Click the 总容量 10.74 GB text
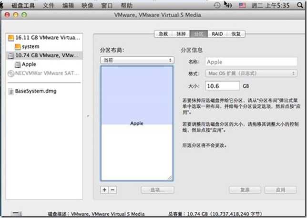Viewport: 307px width, 218px height. [x=215, y=214]
